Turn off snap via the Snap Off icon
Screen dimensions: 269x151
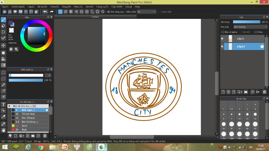click(x=60, y=12)
